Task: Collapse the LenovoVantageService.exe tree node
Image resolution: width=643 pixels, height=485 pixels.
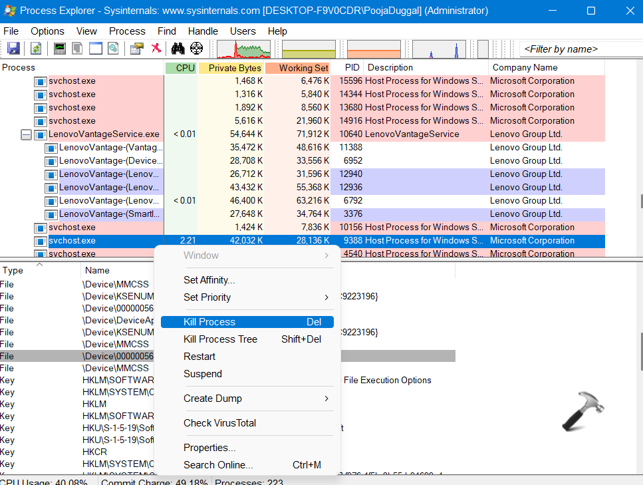Action: 27,134
